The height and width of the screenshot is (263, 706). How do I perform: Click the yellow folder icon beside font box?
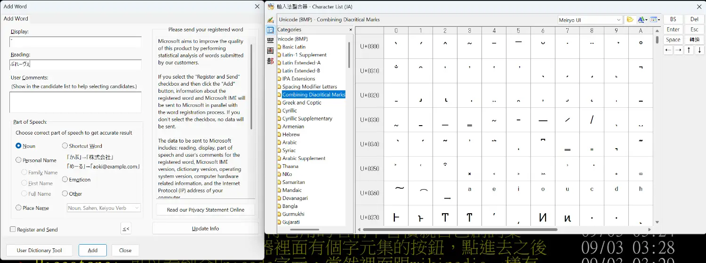click(630, 20)
